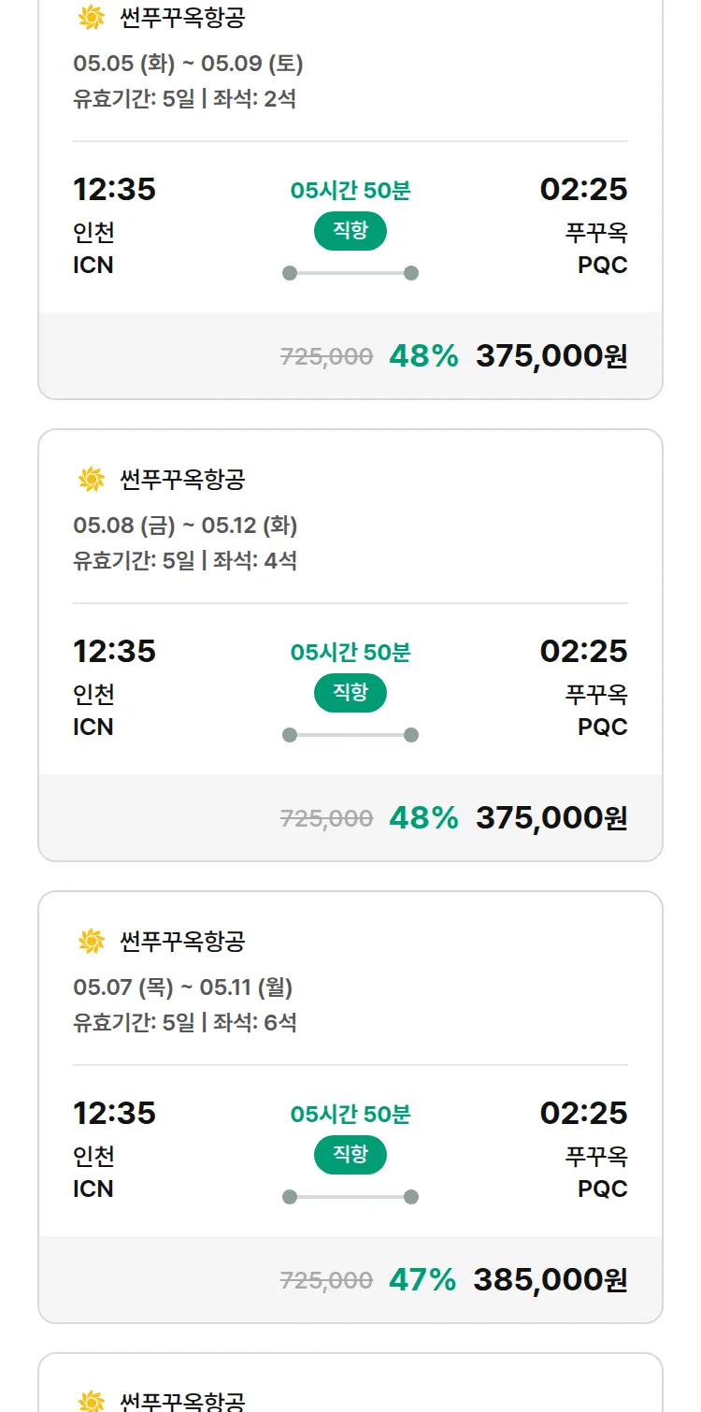701x1412 pixels.
Task: Select the 385,000원 price
Action: tap(551, 1280)
